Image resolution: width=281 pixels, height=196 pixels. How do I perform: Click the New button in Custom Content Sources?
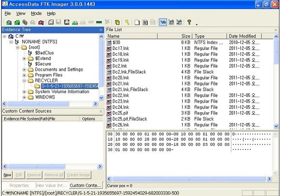[7, 175]
